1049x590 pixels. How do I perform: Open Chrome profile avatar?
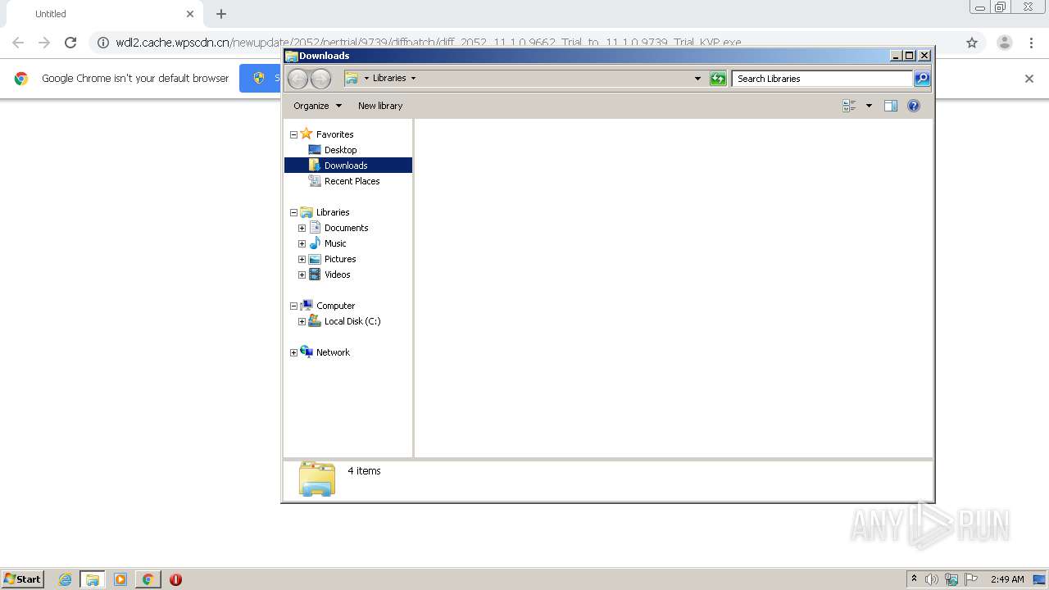[1004, 43]
